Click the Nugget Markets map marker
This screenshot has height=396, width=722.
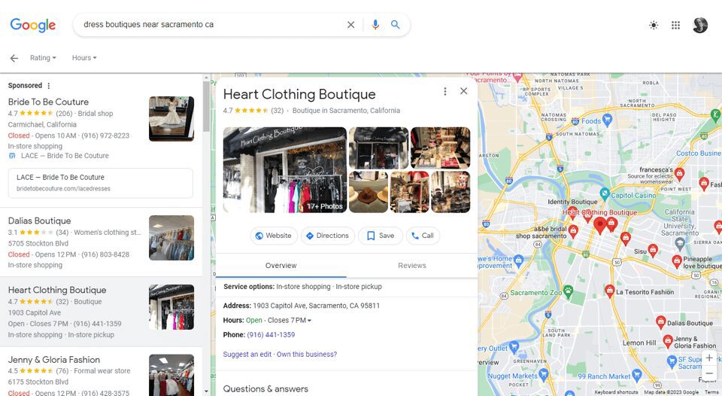543,373
